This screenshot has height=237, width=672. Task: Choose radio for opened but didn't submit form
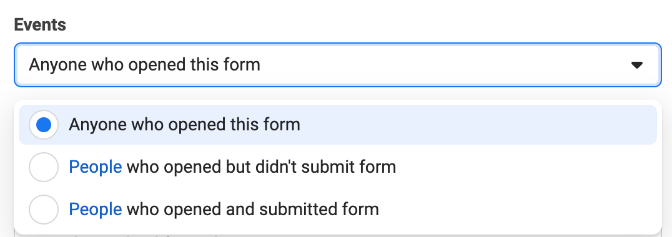click(x=44, y=167)
